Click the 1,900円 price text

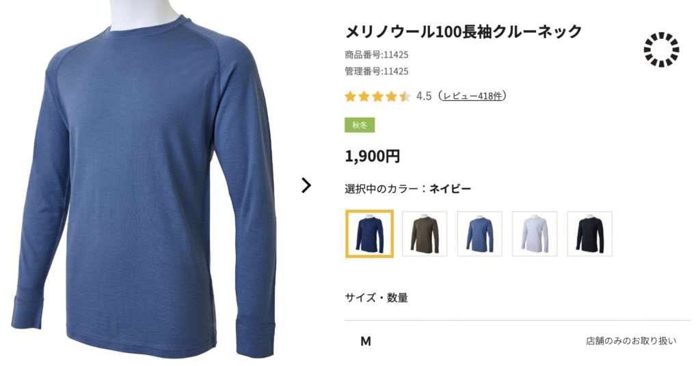[373, 156]
